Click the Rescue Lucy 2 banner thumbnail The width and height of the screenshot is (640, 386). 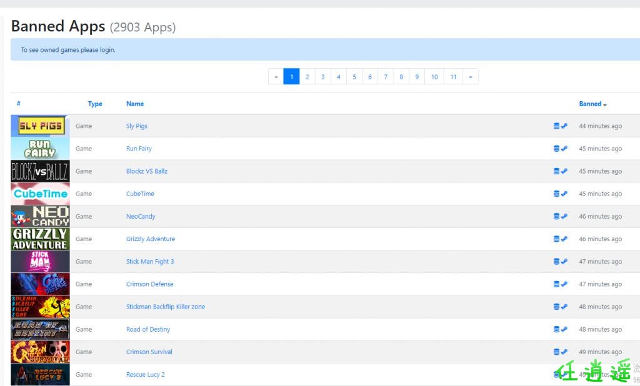pos(40,374)
